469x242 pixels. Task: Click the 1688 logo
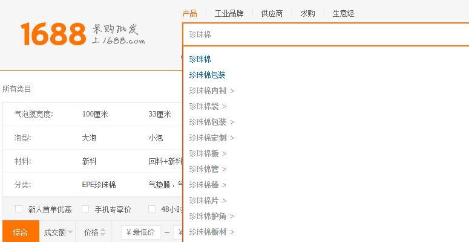point(53,34)
